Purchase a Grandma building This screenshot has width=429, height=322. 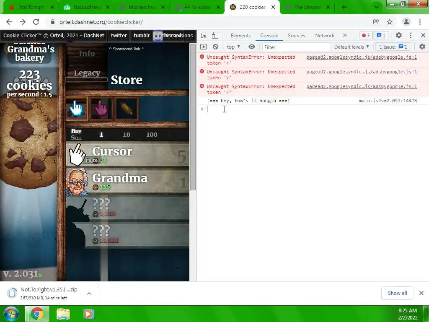click(x=127, y=182)
